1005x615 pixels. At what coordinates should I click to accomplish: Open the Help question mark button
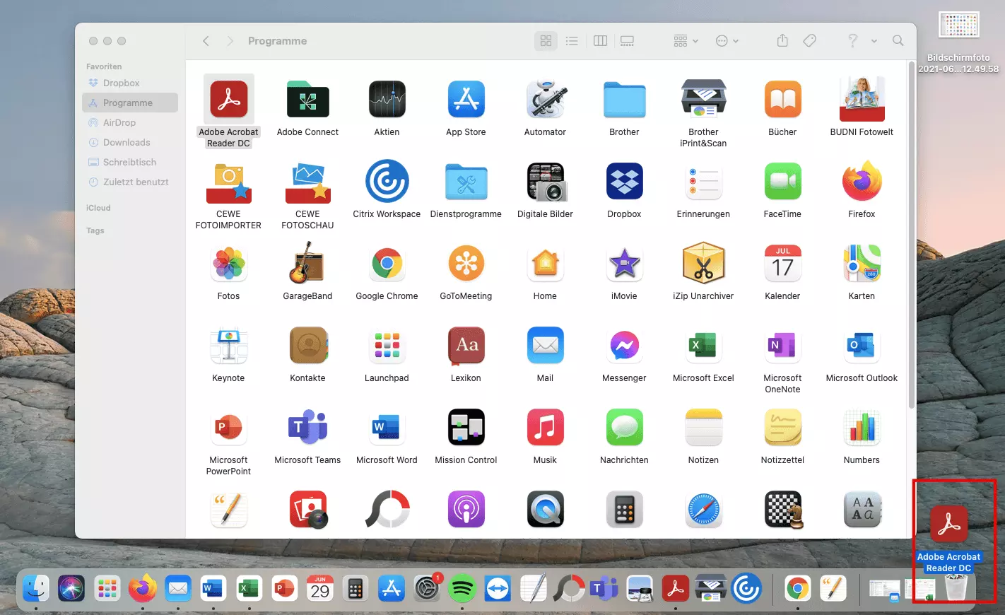click(853, 41)
